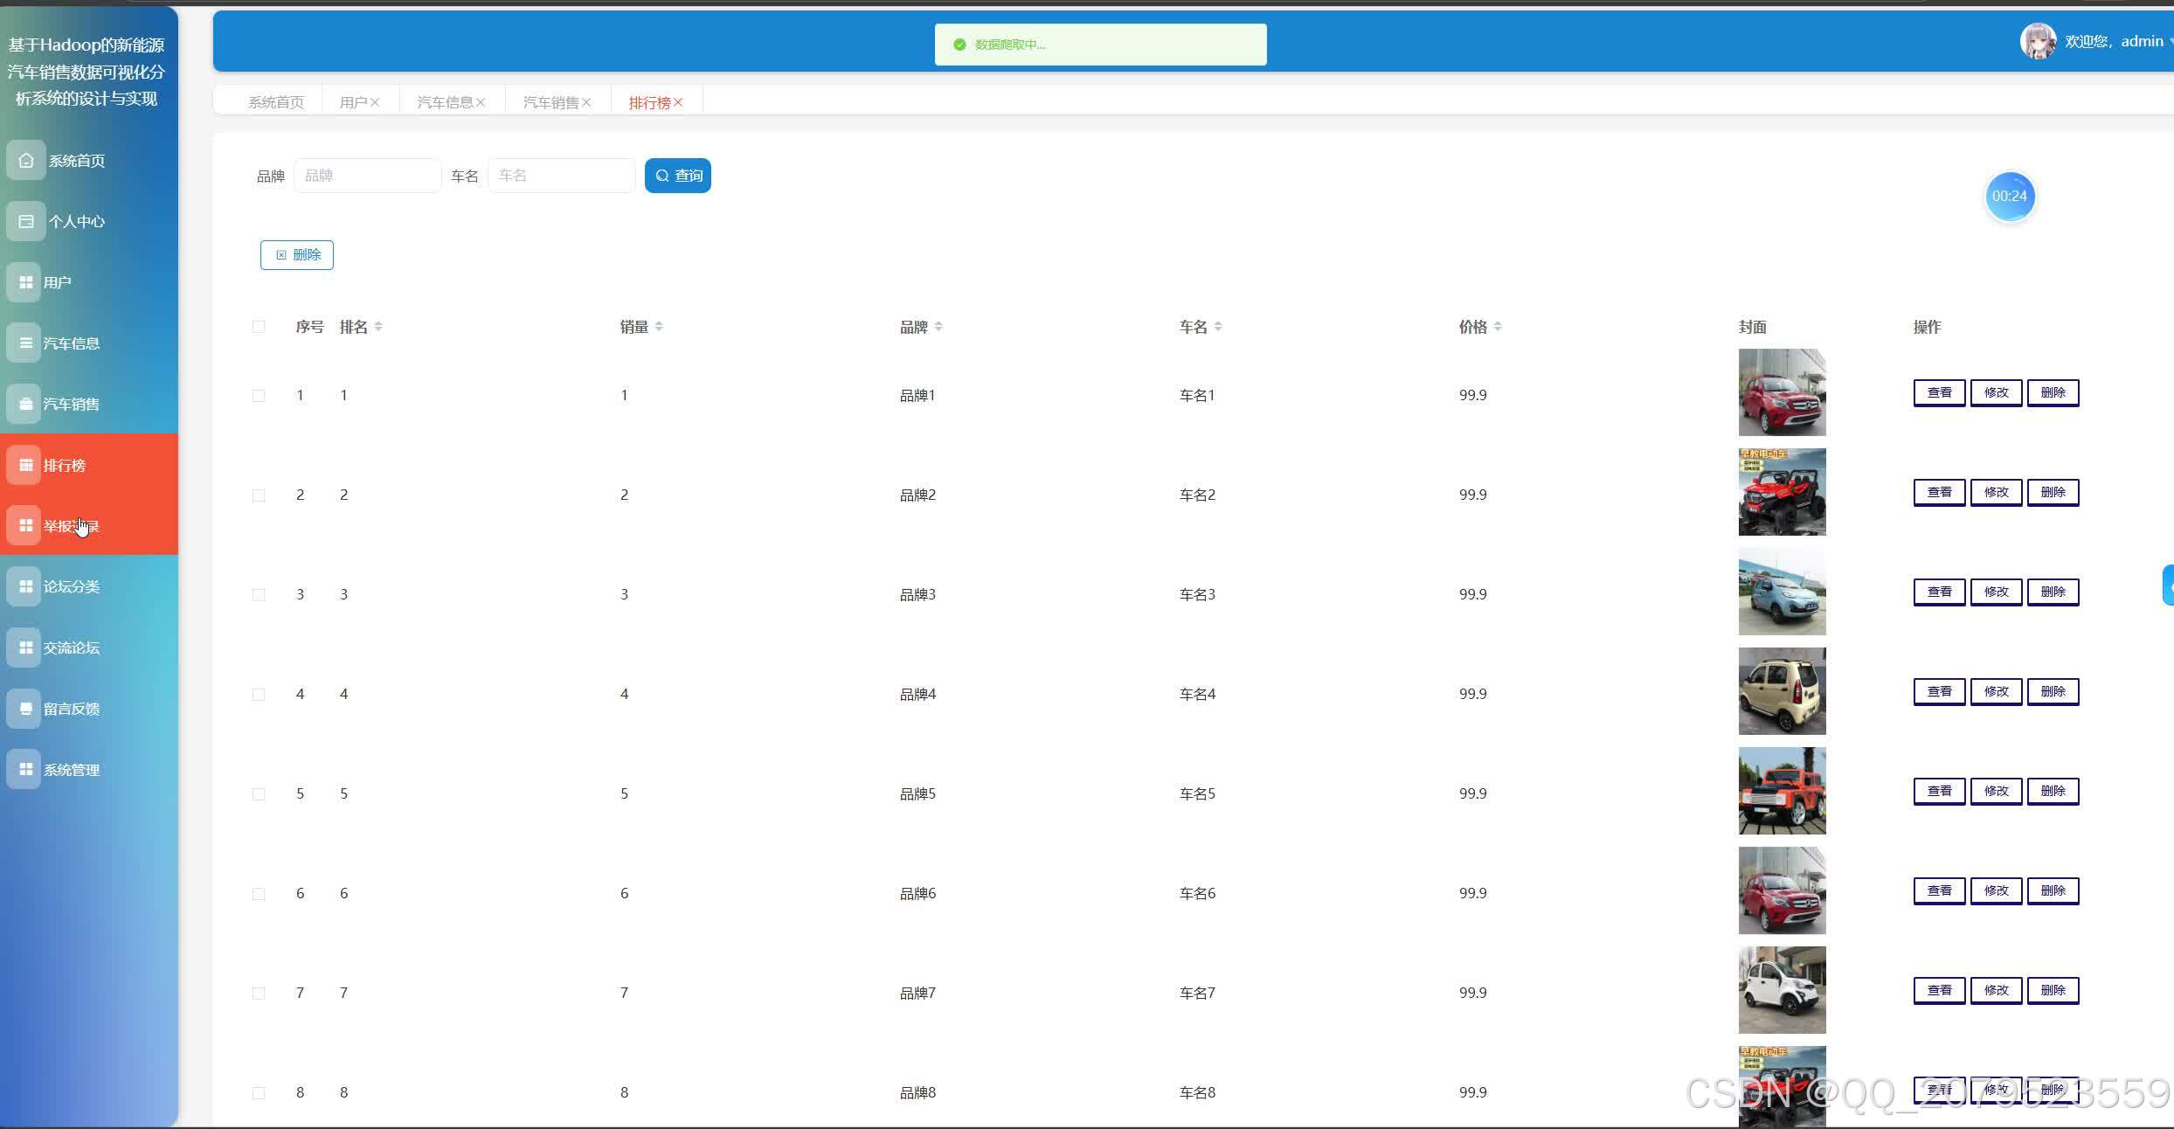Click 修改 button for 车名3 row
Viewport: 2174px width, 1129px height.
(1996, 592)
